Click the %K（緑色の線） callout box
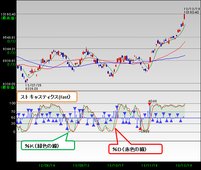 48,145
